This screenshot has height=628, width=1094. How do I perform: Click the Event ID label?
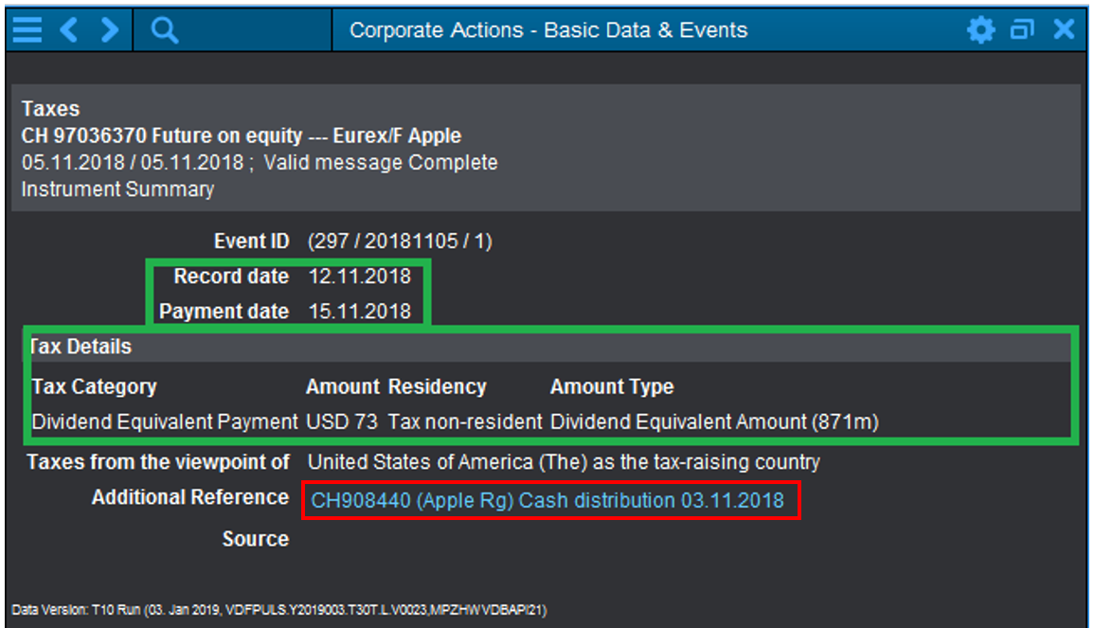click(251, 242)
